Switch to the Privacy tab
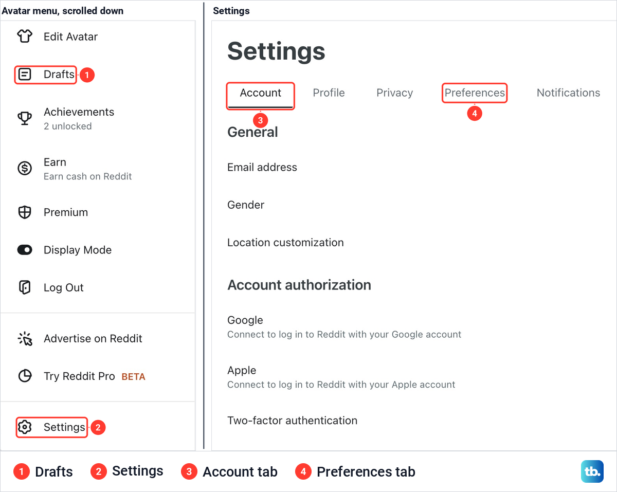This screenshot has height=492, width=617. 394,93
